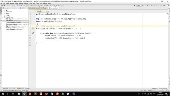Open Chrome from the taskbar

coord(52,94)
